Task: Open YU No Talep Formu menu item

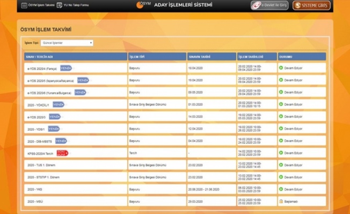Action: [76, 5]
